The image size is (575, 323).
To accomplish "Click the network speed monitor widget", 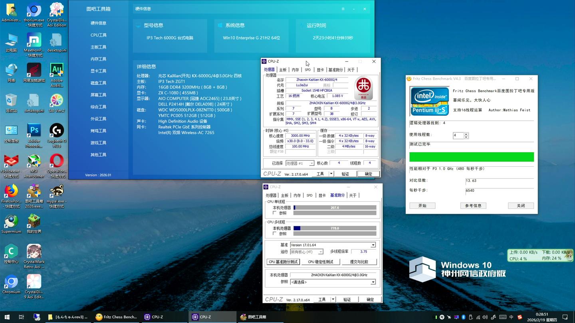I will (540, 255).
